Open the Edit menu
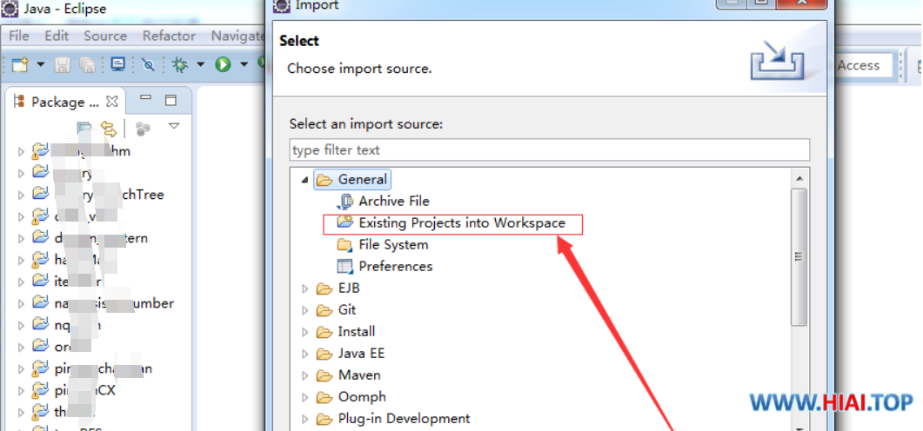The width and height of the screenshot is (923, 431). point(57,36)
